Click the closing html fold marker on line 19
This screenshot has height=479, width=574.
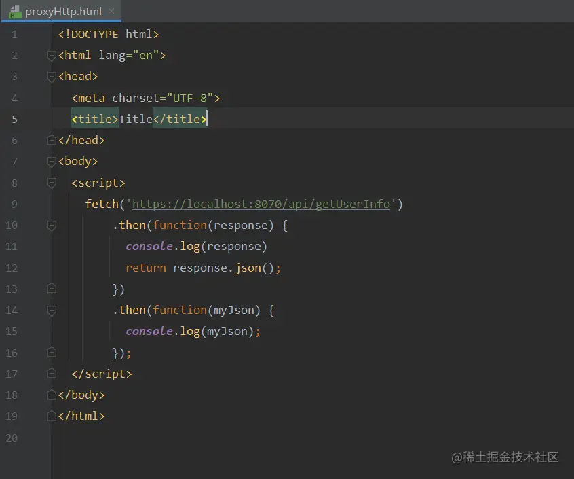tap(52, 416)
